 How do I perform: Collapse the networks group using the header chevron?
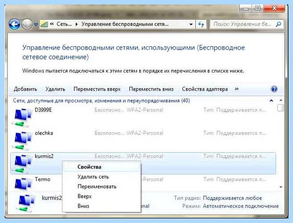tap(272, 101)
